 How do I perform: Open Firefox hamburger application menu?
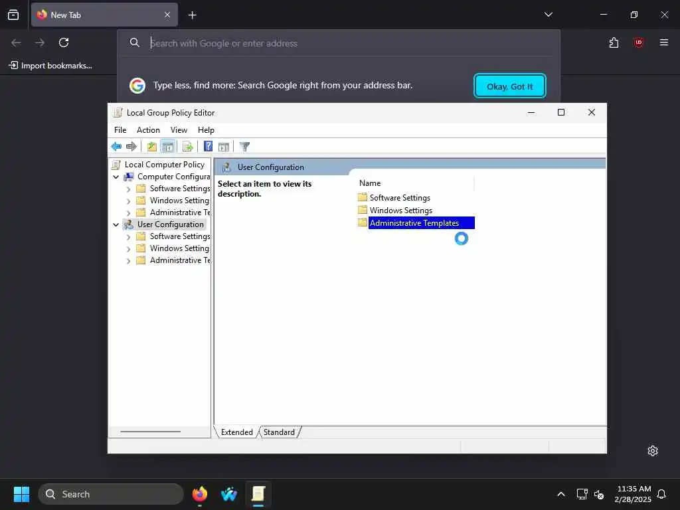click(x=664, y=42)
